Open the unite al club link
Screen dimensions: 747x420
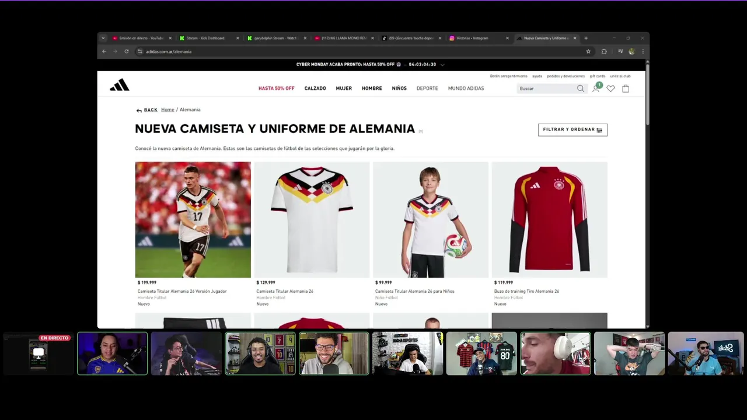(620, 76)
